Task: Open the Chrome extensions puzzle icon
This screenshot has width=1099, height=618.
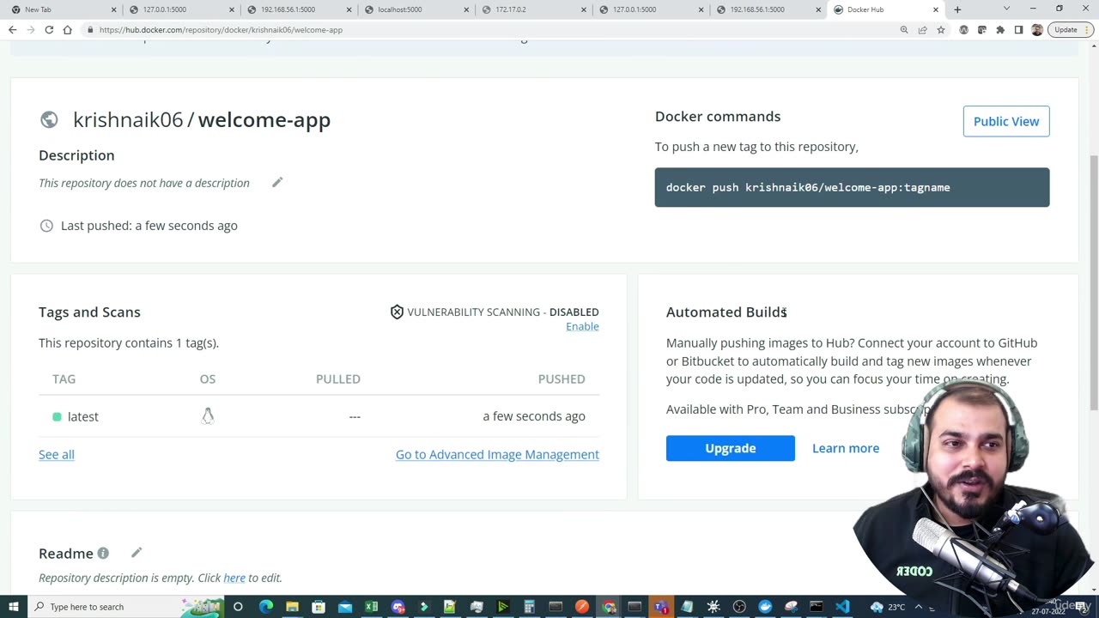Action: tap(1000, 29)
